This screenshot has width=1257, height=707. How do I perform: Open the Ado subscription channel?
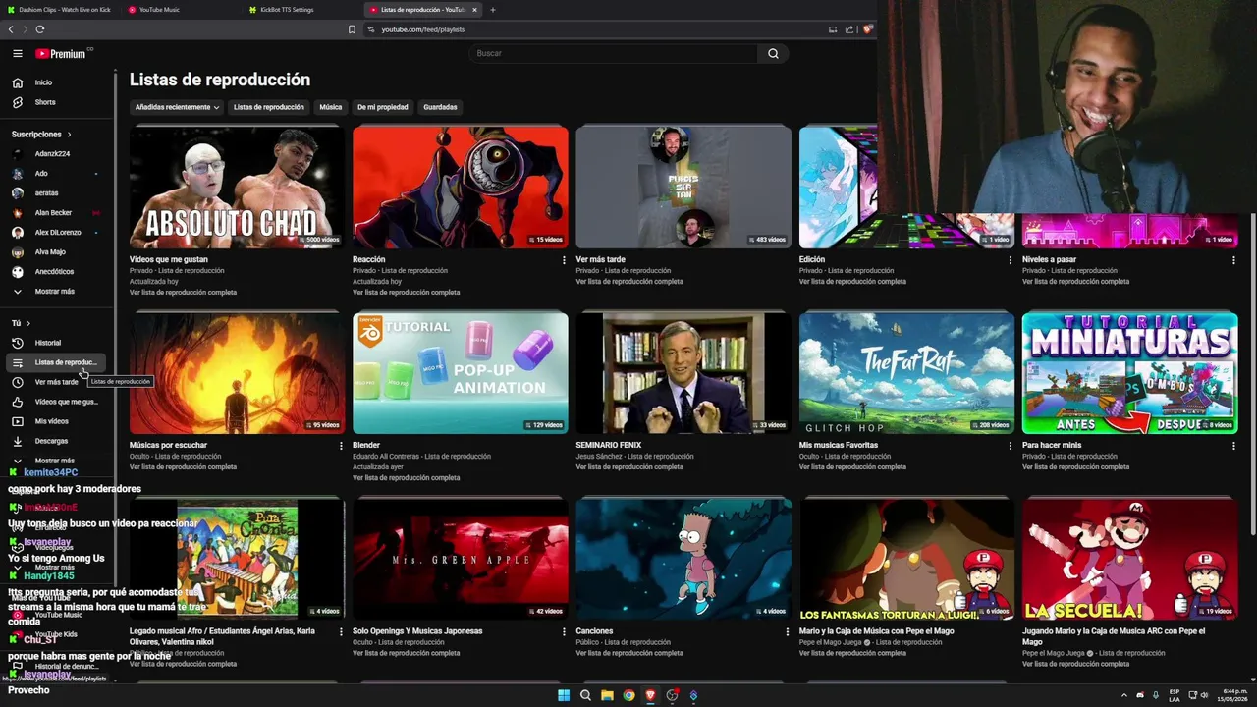pyautogui.click(x=57, y=174)
